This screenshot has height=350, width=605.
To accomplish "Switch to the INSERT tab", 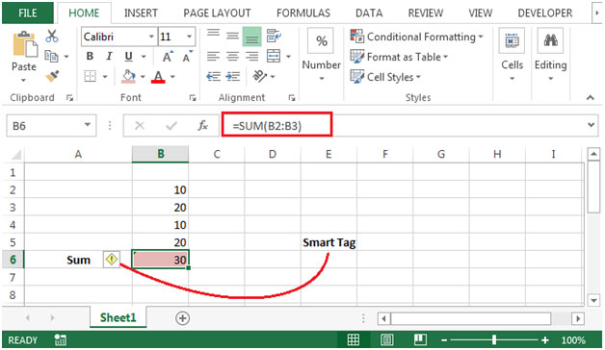I will pyautogui.click(x=141, y=13).
